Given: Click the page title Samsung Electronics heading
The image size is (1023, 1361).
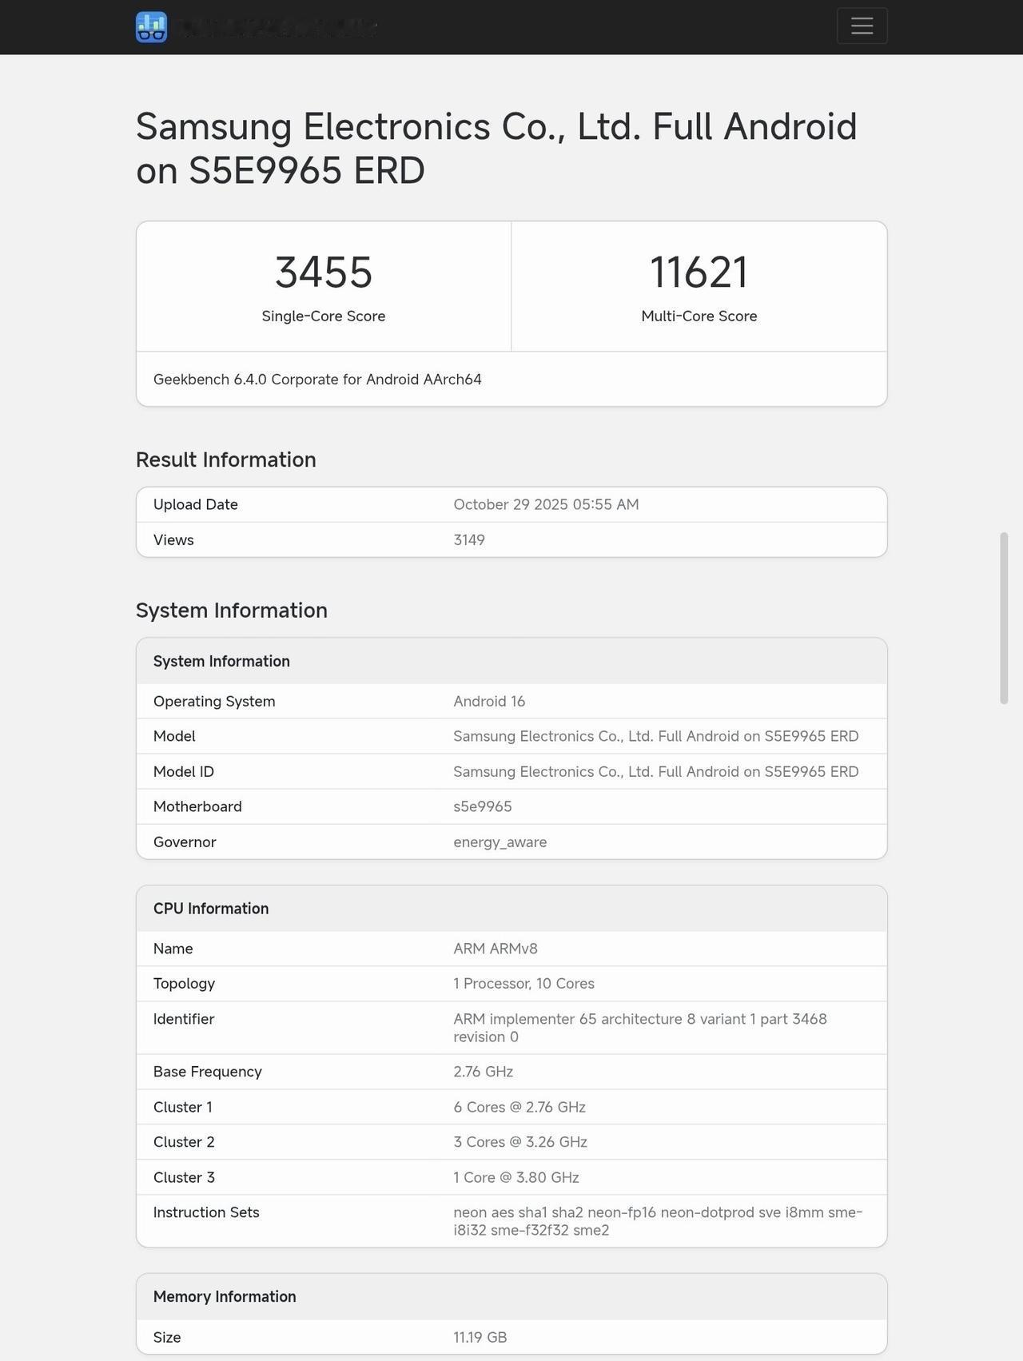Looking at the screenshot, I should tap(496, 149).
